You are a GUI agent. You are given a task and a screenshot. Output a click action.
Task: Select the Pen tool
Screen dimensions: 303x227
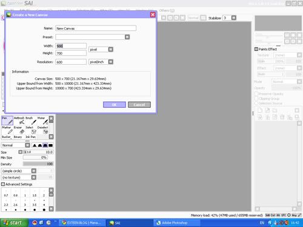7,120
